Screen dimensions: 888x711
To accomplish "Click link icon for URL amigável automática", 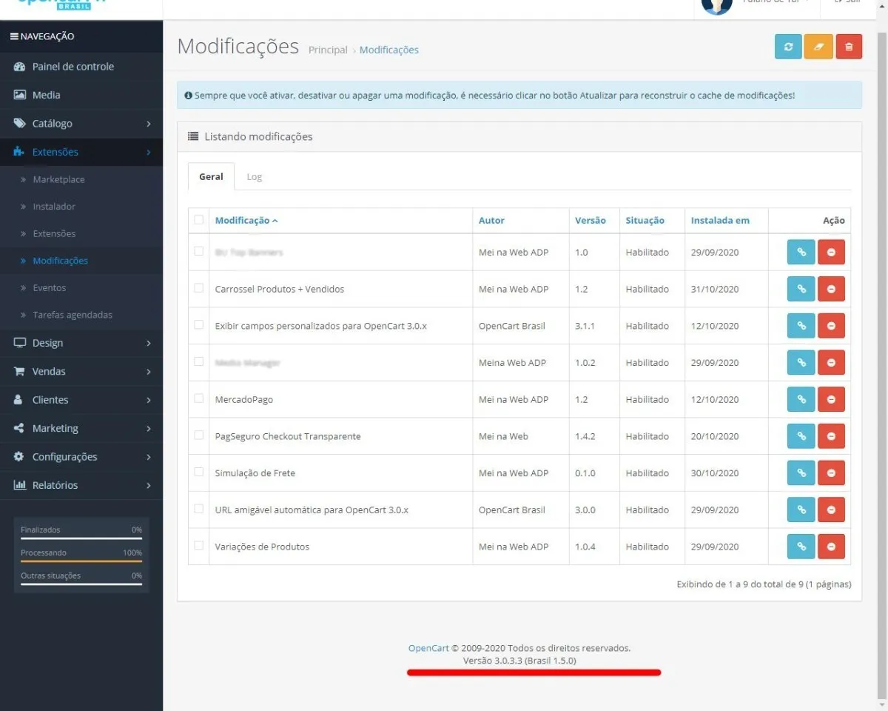I will (801, 510).
